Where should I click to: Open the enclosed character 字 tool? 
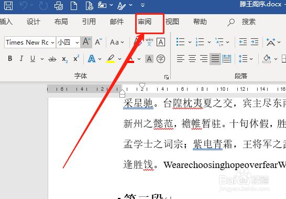point(161,59)
